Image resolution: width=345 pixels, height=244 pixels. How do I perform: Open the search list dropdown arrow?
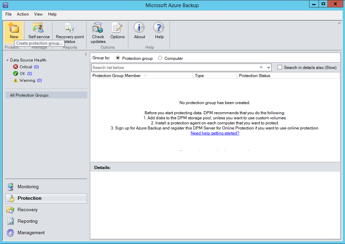coord(268,68)
